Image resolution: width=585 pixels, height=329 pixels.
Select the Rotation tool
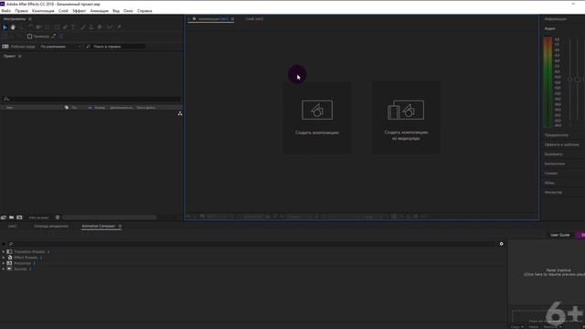[x=30, y=27]
